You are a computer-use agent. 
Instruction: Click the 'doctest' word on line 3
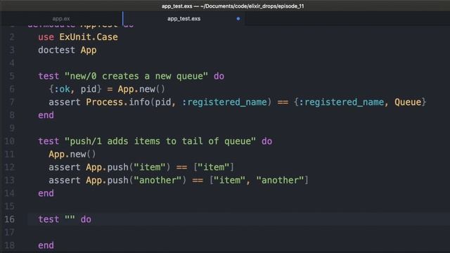pos(56,50)
